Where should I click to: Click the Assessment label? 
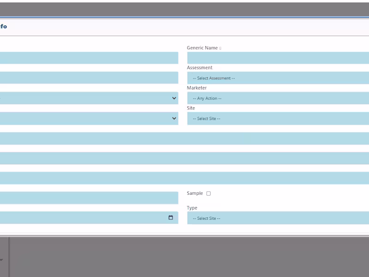point(200,67)
